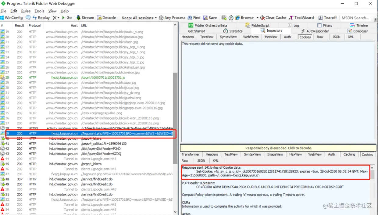The height and width of the screenshot is (215, 378).
Task: Open the Log tab
Action: pos(293,25)
